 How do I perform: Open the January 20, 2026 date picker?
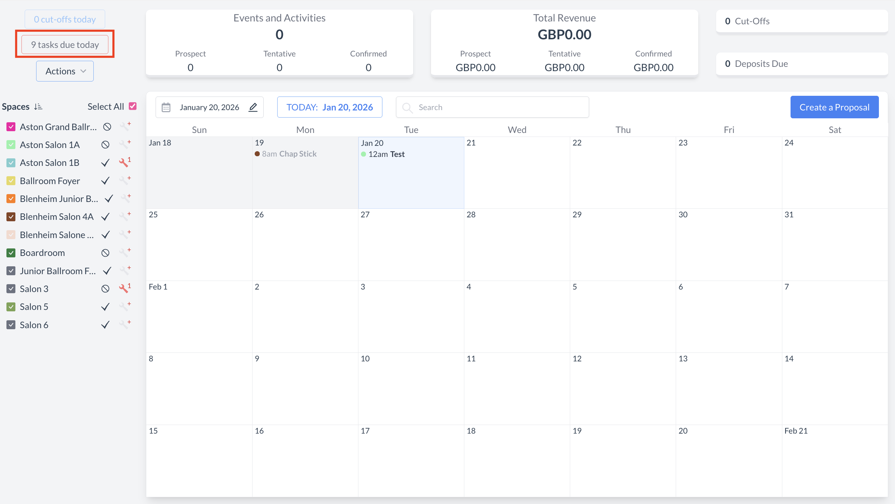point(209,107)
